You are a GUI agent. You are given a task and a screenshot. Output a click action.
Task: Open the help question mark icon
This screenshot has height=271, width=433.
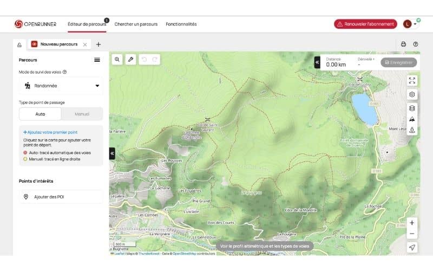click(x=416, y=44)
